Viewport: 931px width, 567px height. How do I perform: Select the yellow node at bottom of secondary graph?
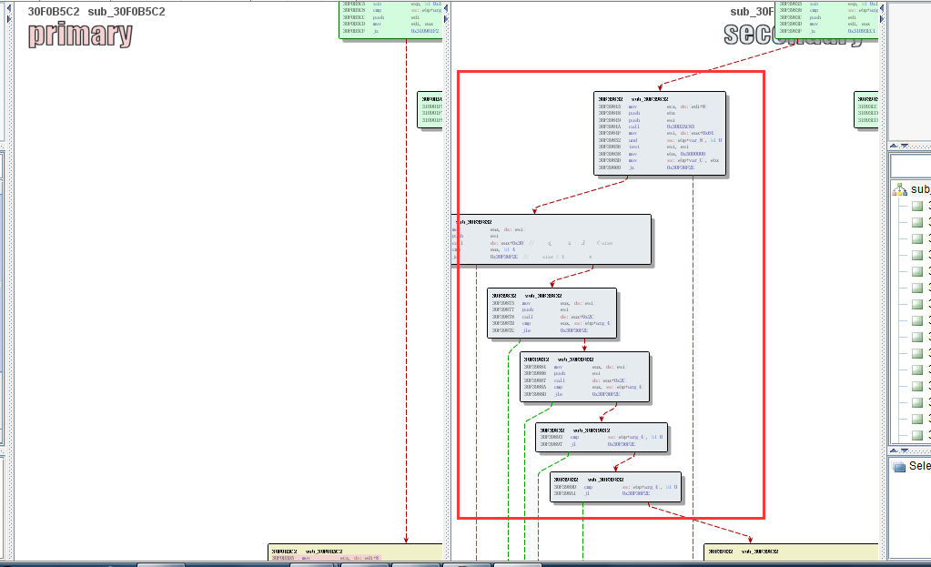tap(790, 552)
